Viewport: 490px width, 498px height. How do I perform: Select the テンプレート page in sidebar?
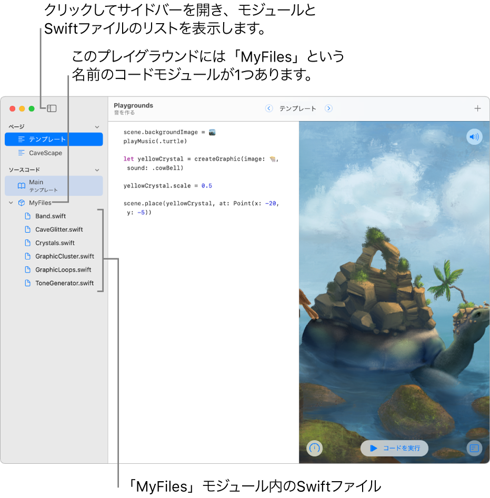[54, 139]
